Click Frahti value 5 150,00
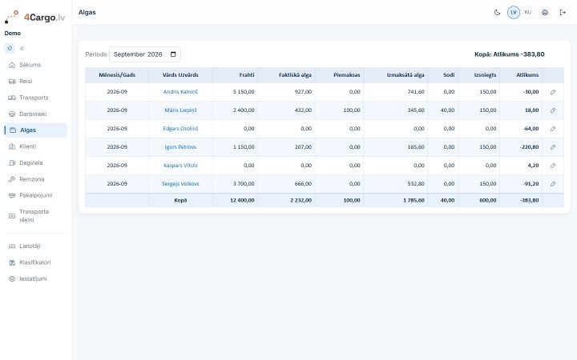The width and height of the screenshot is (577, 360). click(x=244, y=92)
